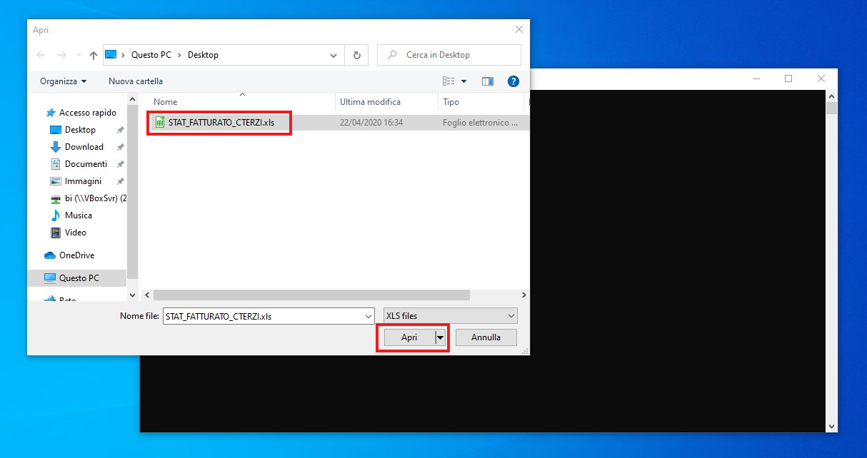Open OneDrive from the sidebar
This screenshot has width=867, height=458.
(x=76, y=255)
